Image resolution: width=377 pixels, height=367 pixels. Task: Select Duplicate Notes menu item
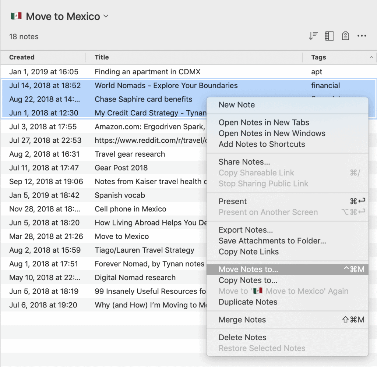(x=248, y=302)
